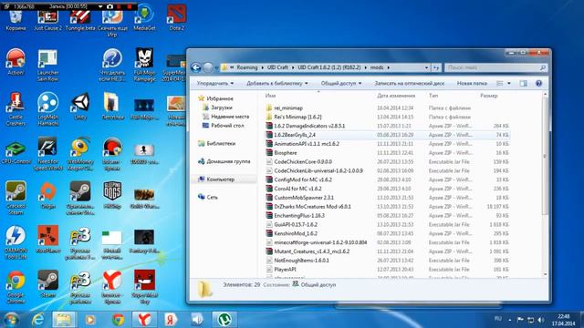The width and height of the screenshot is (584, 328).
Task: Expand the view options dropdown arrow
Action: (x=509, y=83)
